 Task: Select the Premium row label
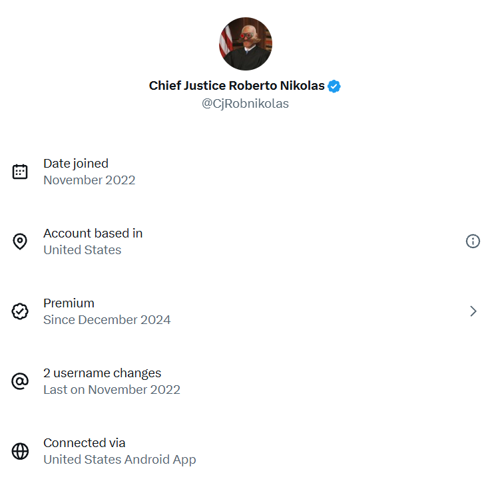pyautogui.click(x=69, y=303)
